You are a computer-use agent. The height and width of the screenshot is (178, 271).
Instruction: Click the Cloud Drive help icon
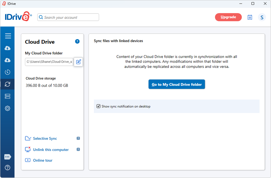pos(77,41)
